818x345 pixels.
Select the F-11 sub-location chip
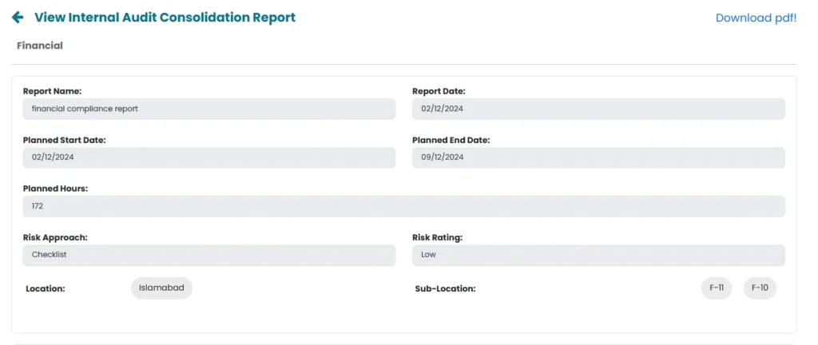click(x=717, y=288)
